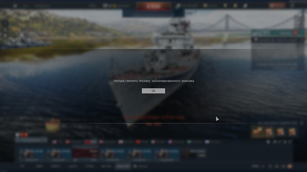
Task: Click the wrench icon in the top bar
Action: click(x=178, y=6)
